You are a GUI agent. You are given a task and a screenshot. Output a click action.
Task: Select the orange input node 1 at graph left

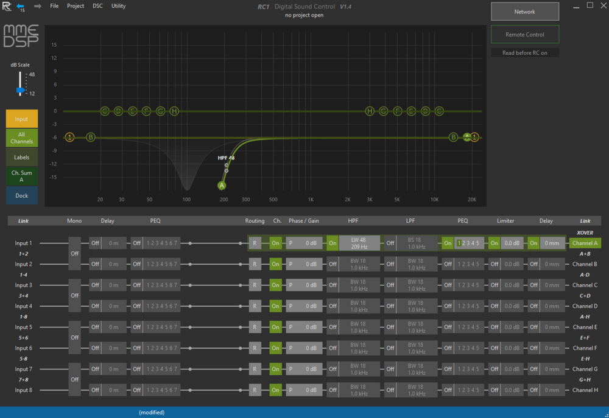[69, 137]
